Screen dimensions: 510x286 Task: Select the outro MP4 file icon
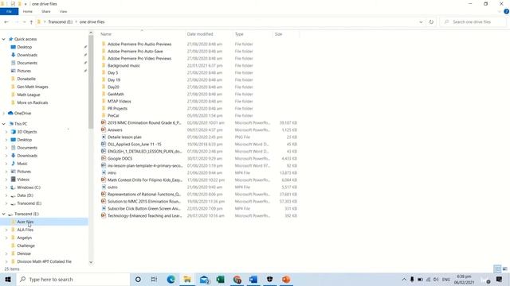(104, 187)
